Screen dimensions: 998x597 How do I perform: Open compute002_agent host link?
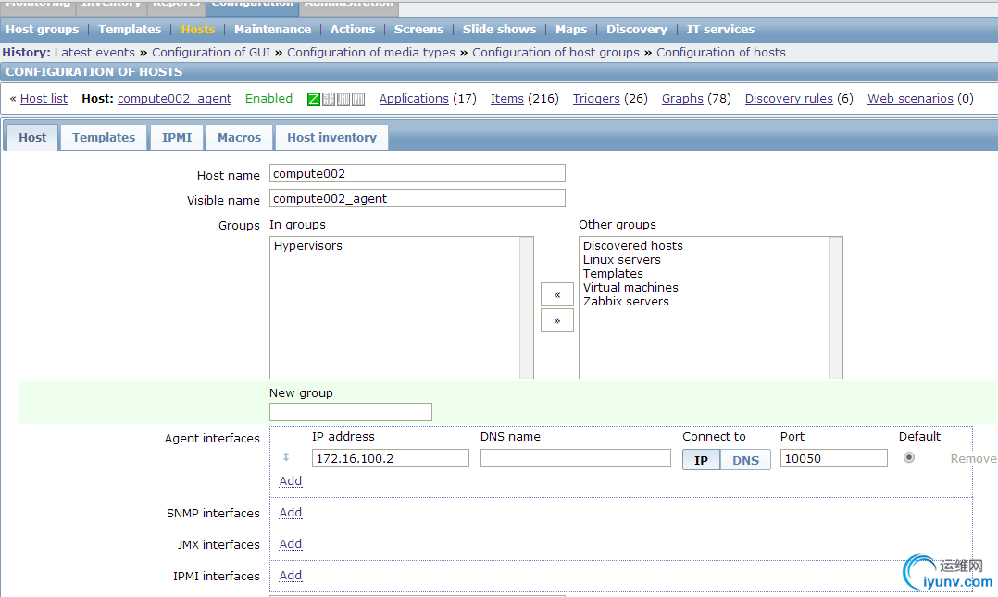point(174,99)
